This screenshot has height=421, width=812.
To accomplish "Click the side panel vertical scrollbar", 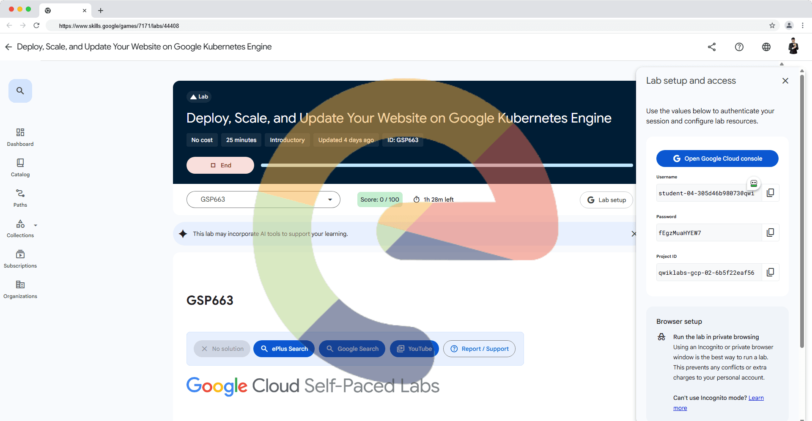I will (802, 211).
